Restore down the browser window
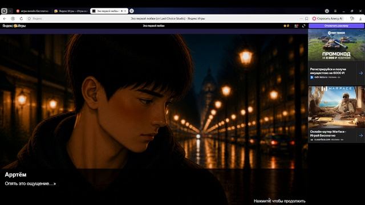This screenshot has width=365, height=205. pyautogui.click(x=352, y=11)
